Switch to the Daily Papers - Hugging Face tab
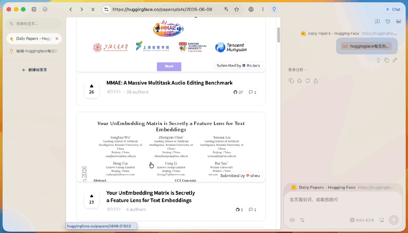This screenshot has height=233, width=408. (34, 38)
